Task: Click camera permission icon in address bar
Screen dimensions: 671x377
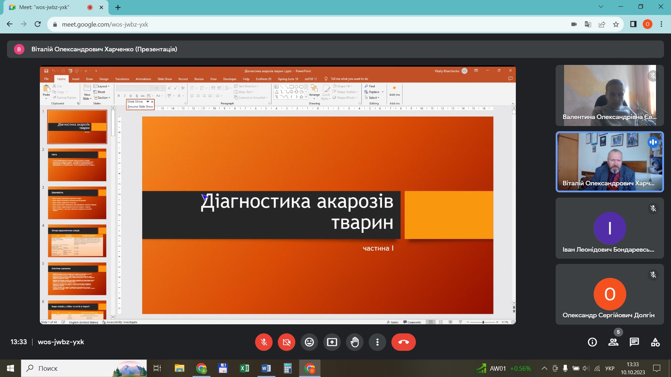Action: click(574, 24)
